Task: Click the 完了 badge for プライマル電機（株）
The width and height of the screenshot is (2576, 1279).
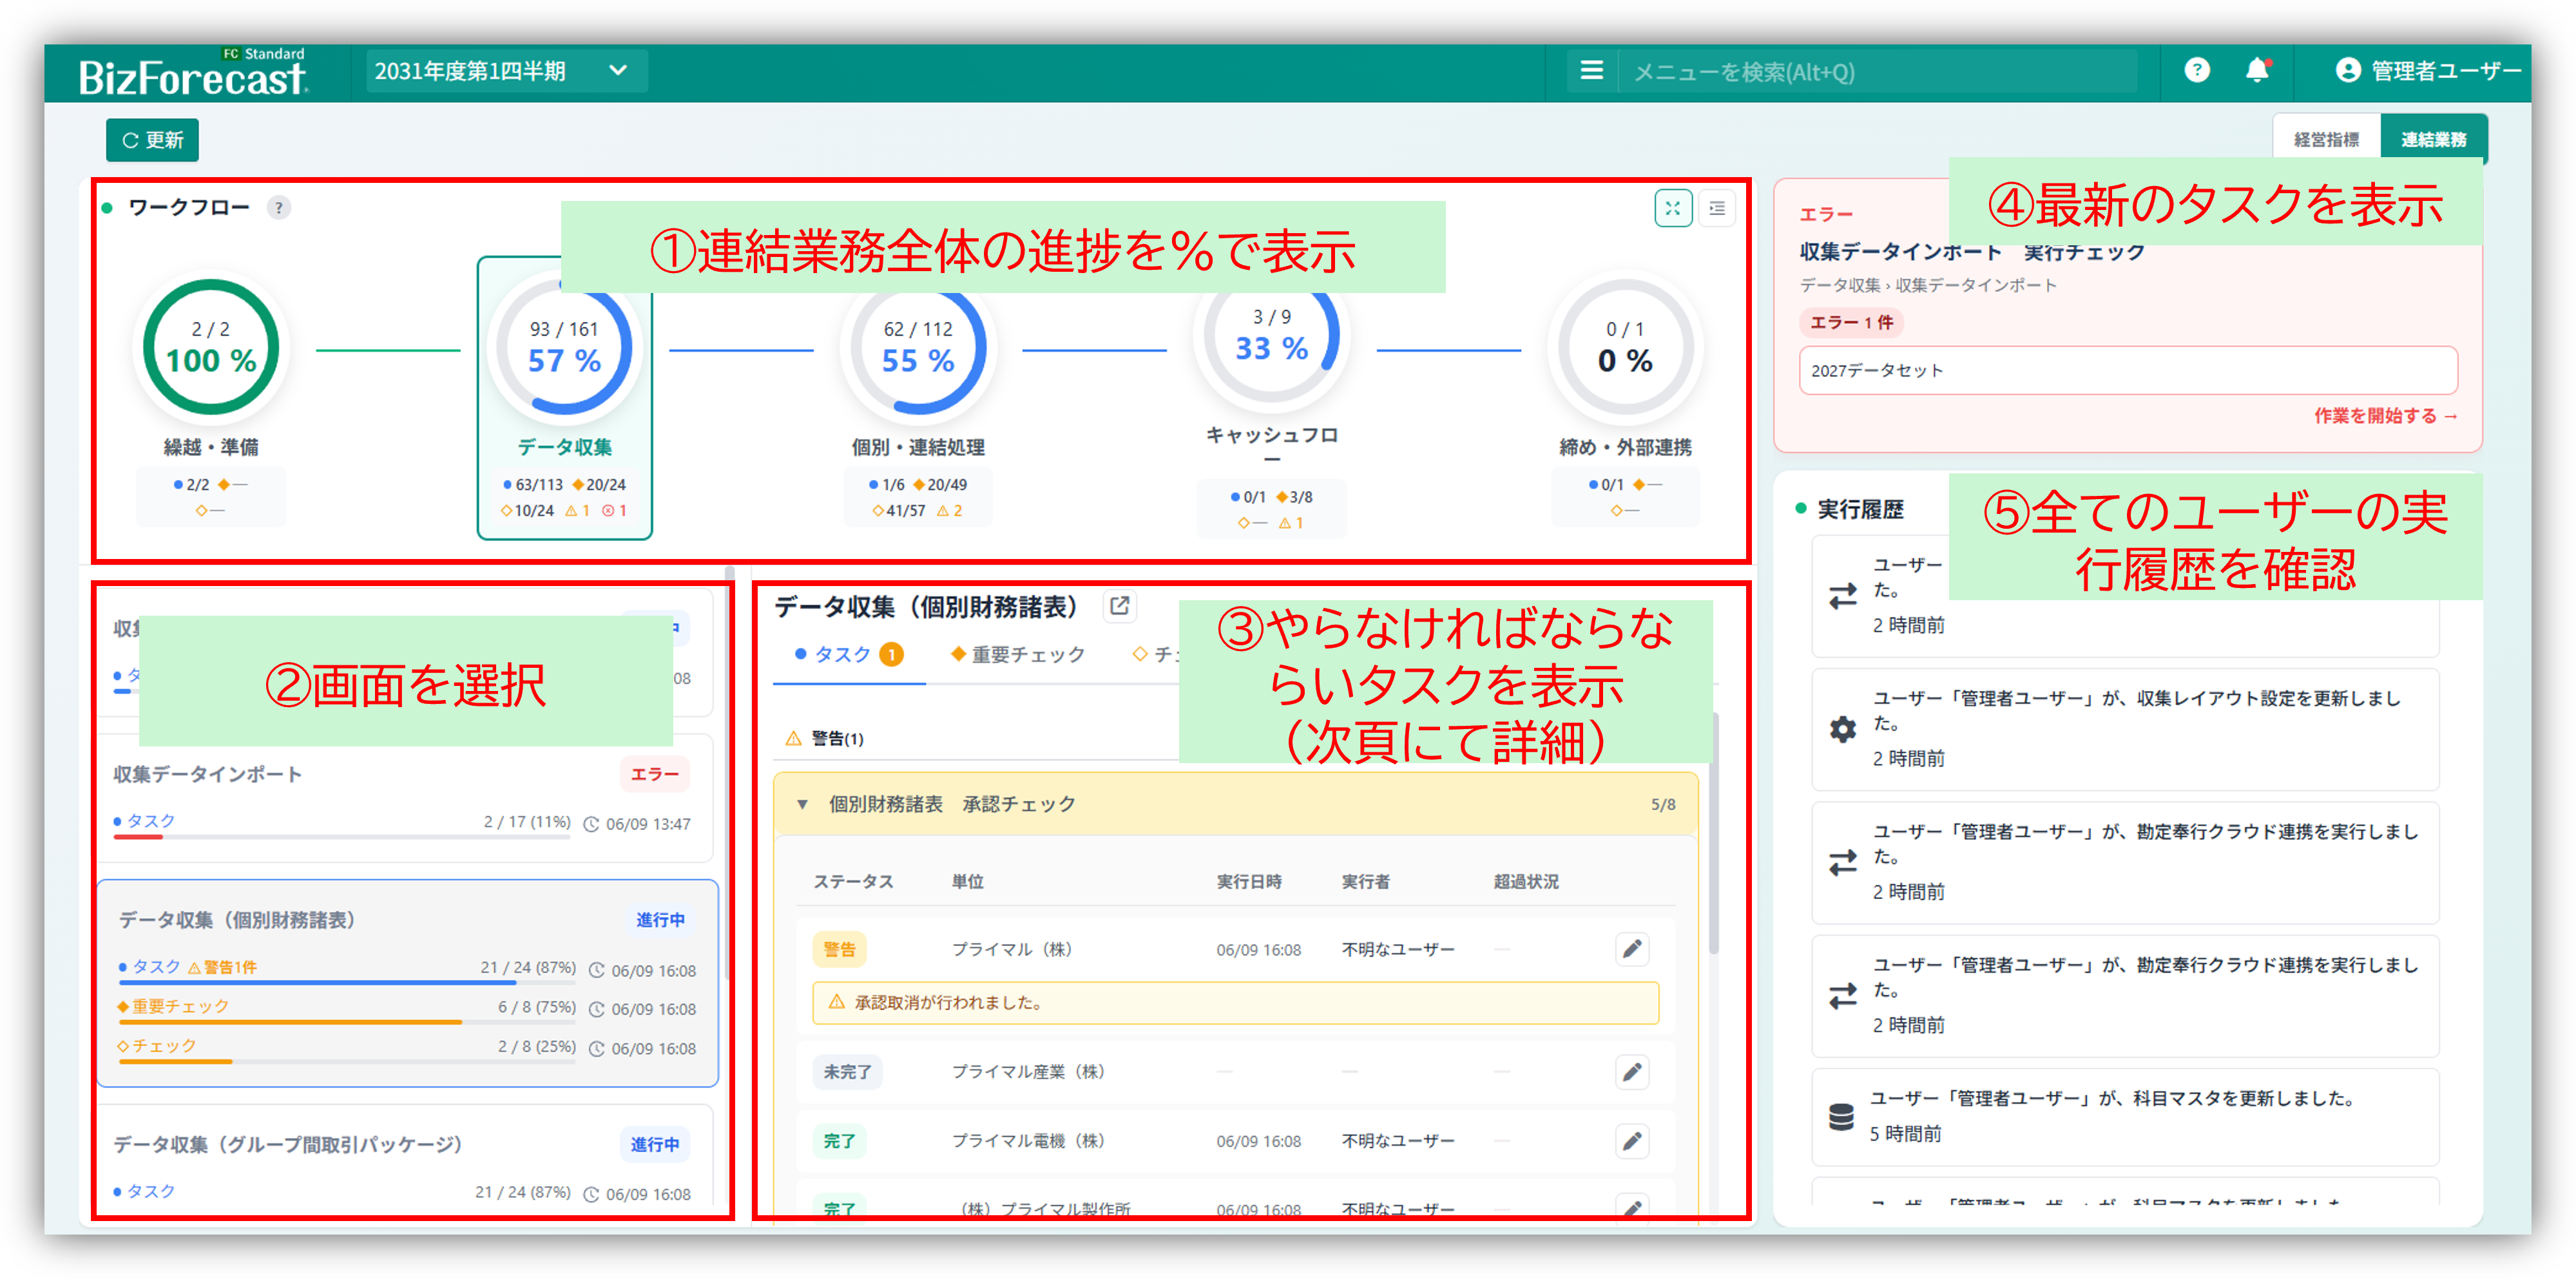Action: click(839, 1141)
